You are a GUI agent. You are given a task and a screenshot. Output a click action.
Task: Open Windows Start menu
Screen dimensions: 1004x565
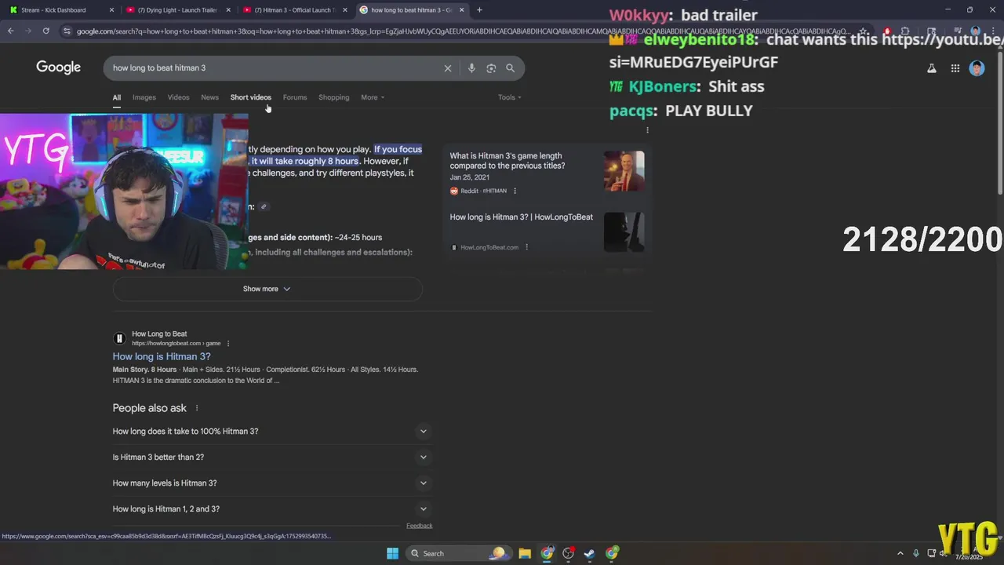coord(392,553)
